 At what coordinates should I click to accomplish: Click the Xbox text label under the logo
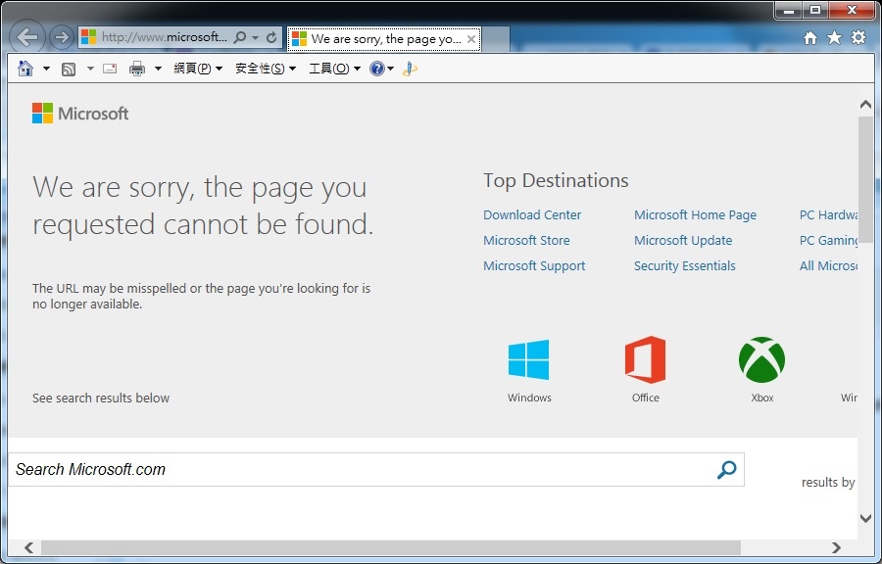coord(762,398)
